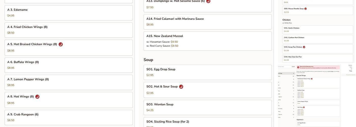
Task: Pick New Zealand Mussel with Red Curry Sauce price
Action: (175, 46)
